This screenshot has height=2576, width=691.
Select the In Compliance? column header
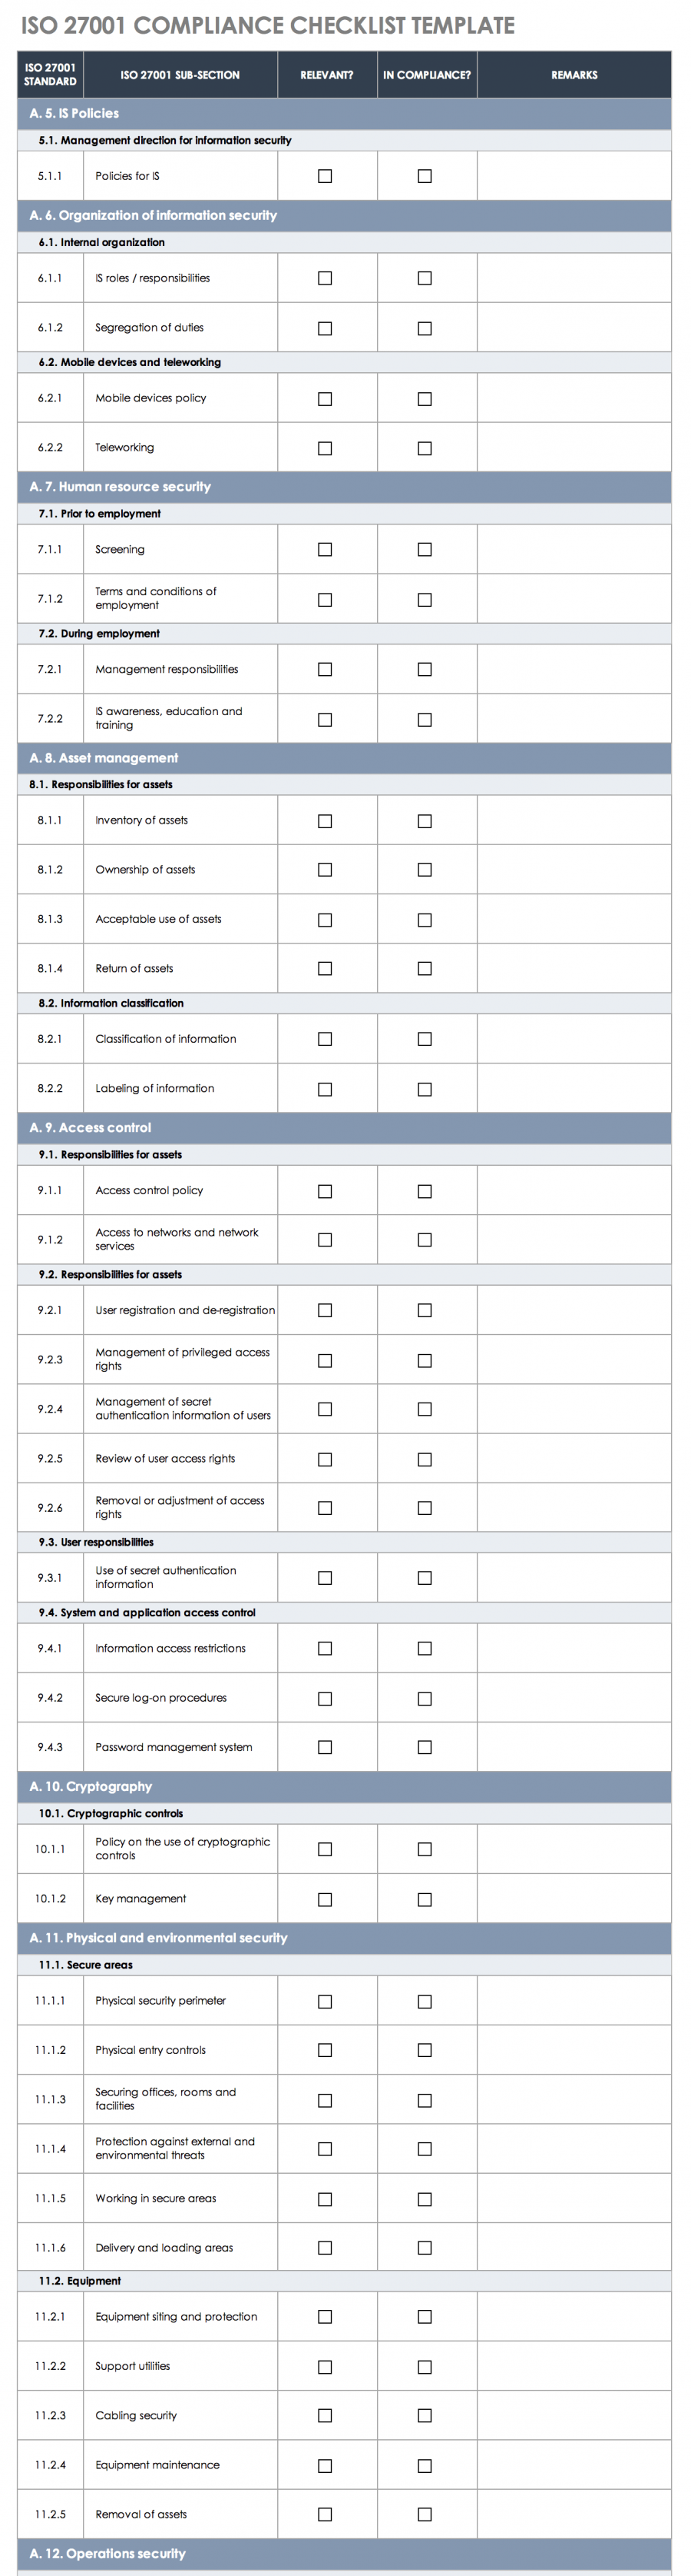click(x=426, y=75)
